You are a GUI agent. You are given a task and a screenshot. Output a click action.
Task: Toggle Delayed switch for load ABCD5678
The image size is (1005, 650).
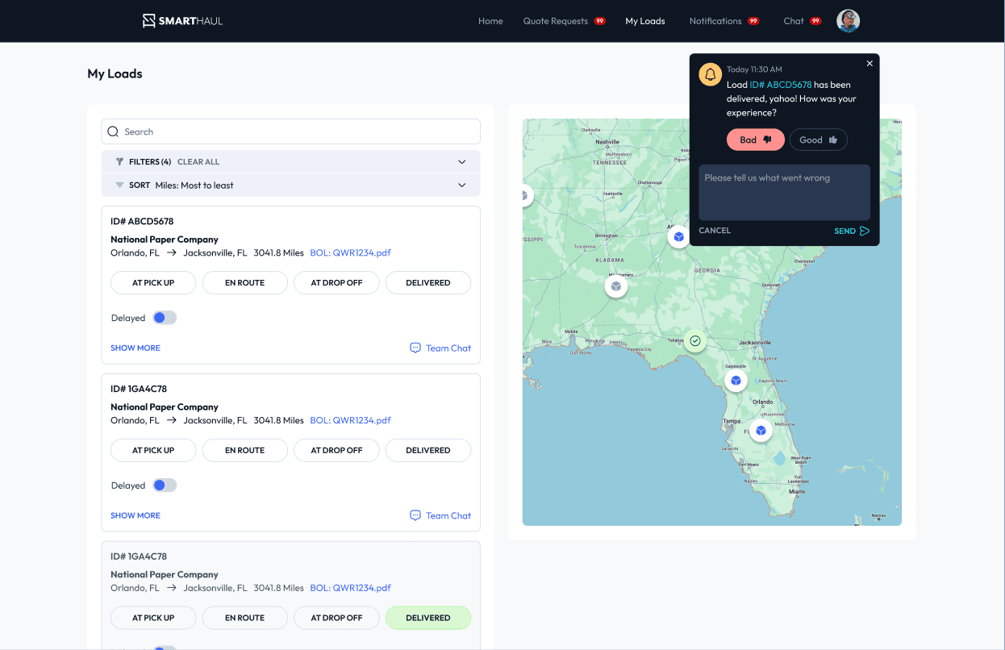165,318
